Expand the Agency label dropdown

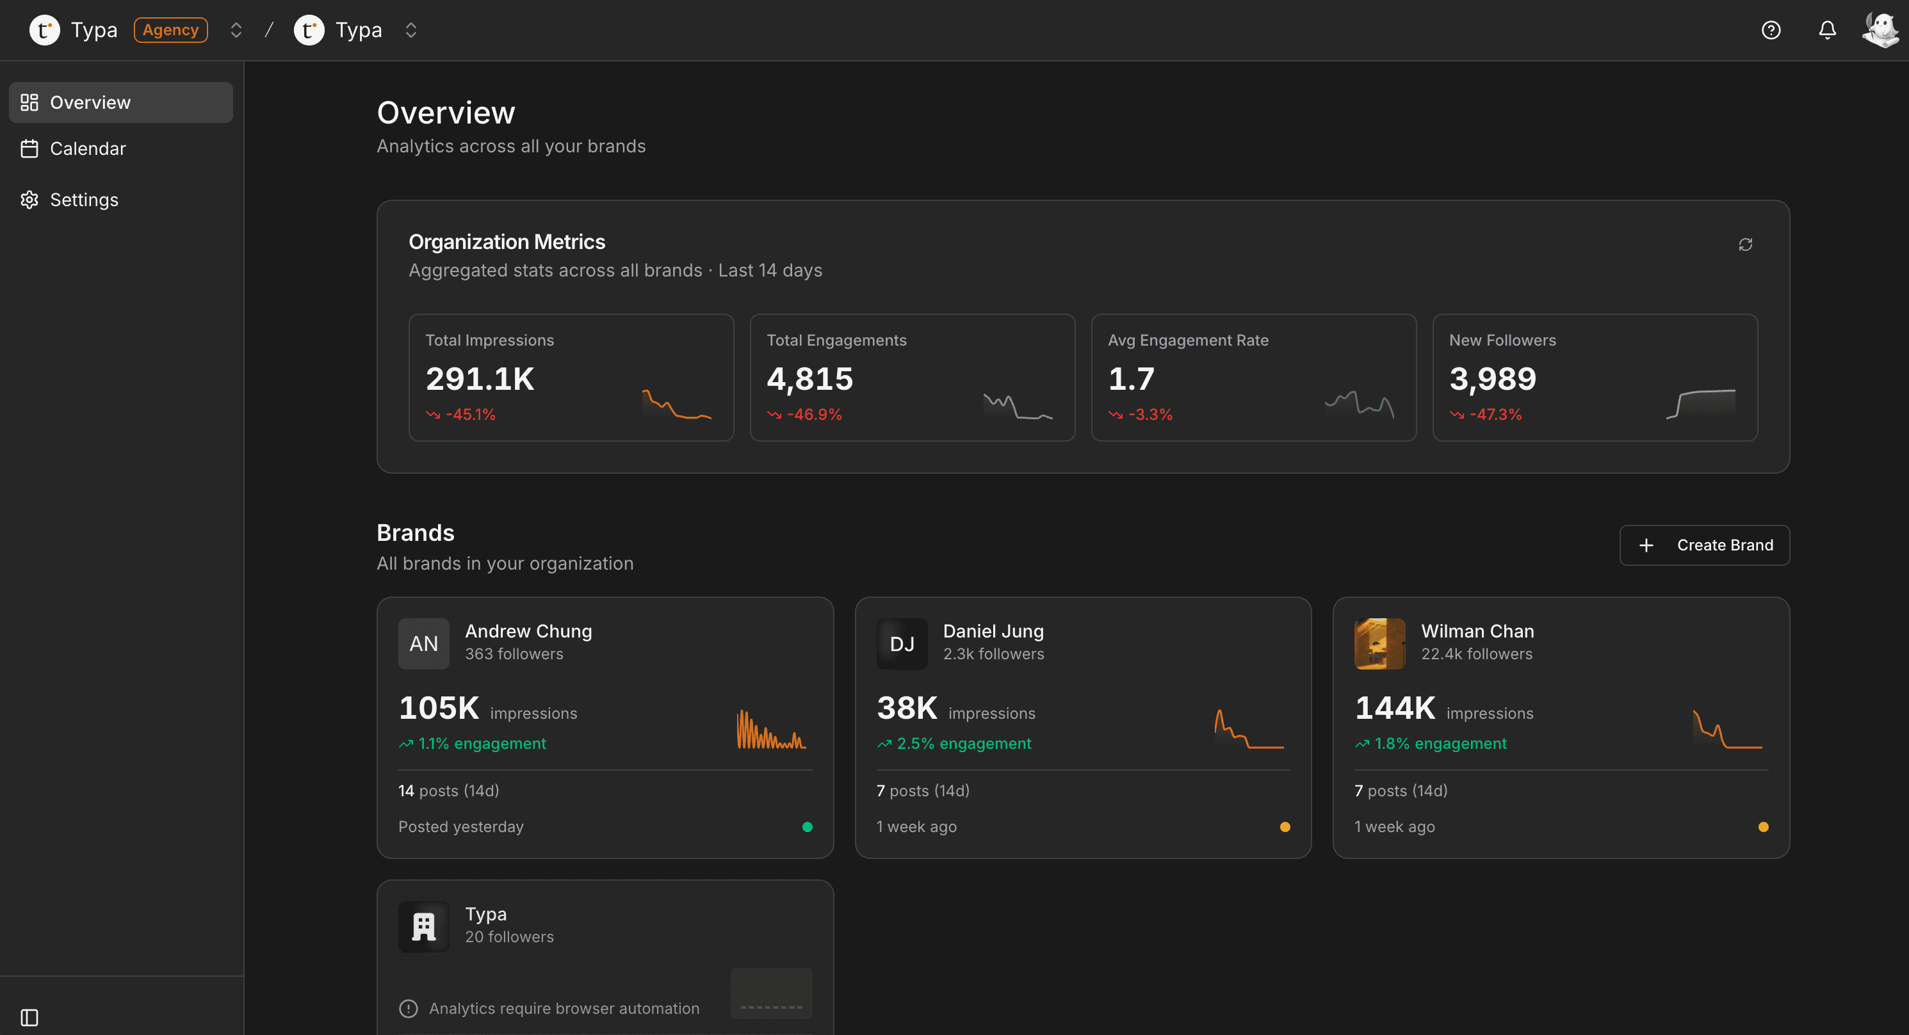click(170, 29)
